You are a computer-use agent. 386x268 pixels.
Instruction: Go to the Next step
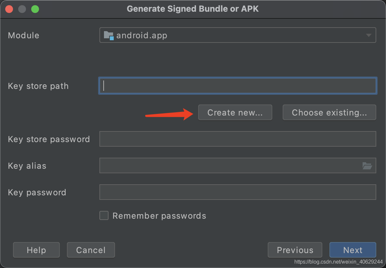click(353, 250)
